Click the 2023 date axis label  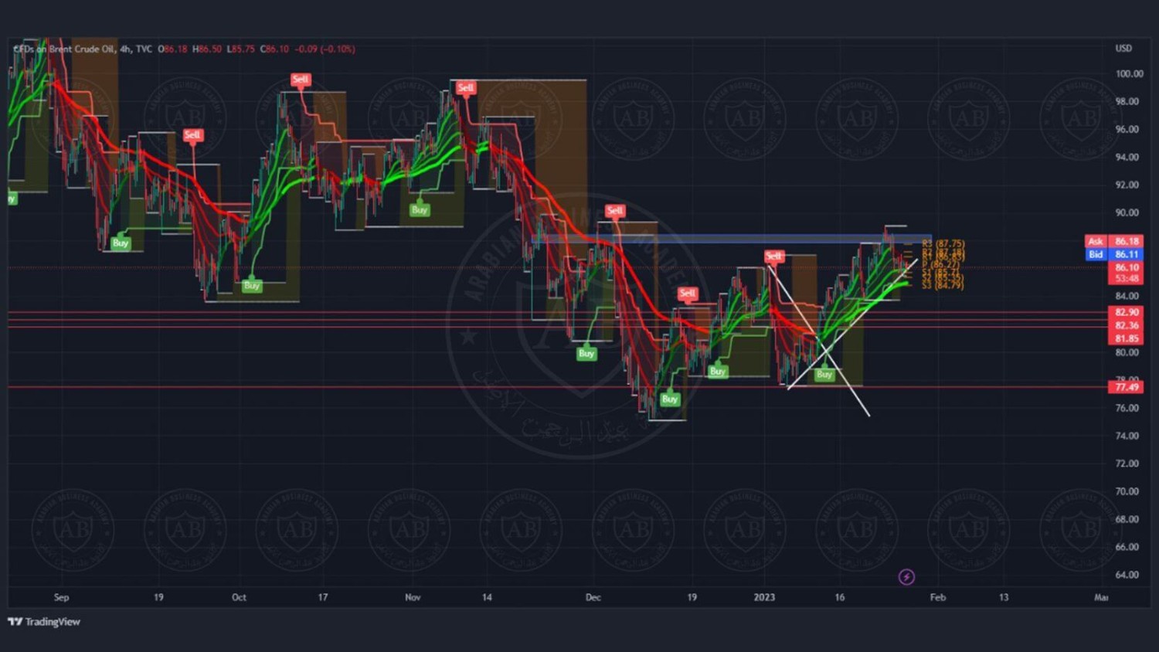tap(764, 597)
